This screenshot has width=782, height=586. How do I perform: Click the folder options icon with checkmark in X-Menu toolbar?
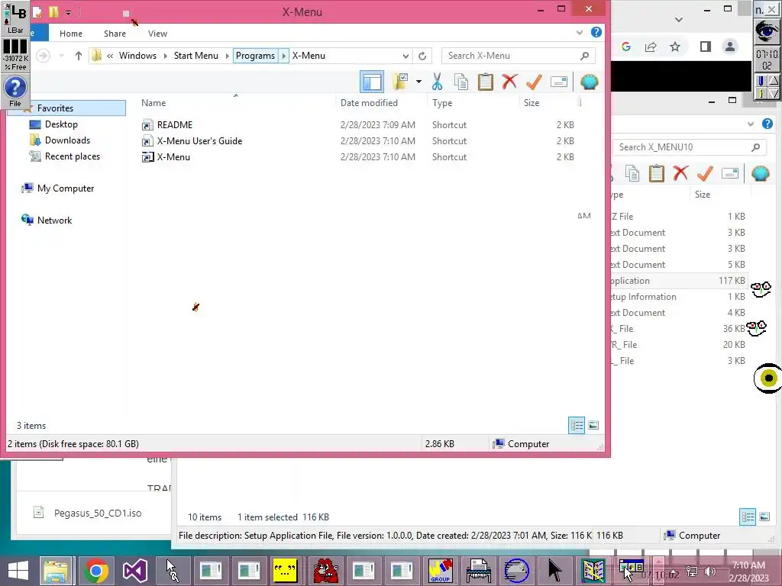point(400,82)
